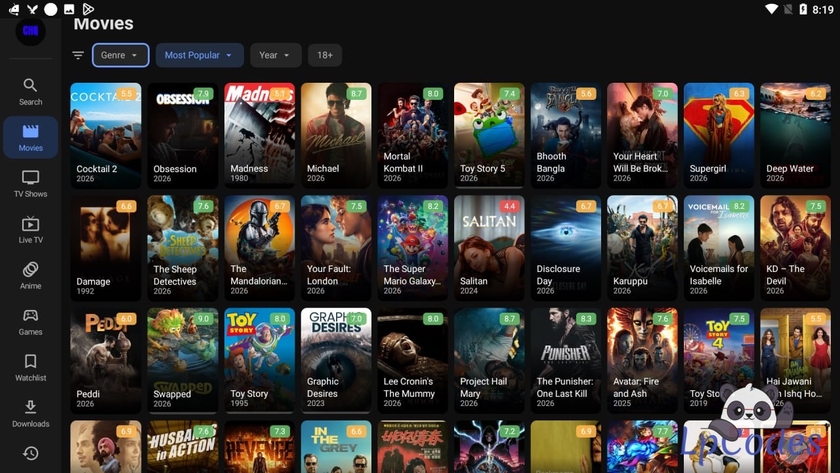Select the Karuppu movie poster
This screenshot has height=473, width=840.
point(642,248)
